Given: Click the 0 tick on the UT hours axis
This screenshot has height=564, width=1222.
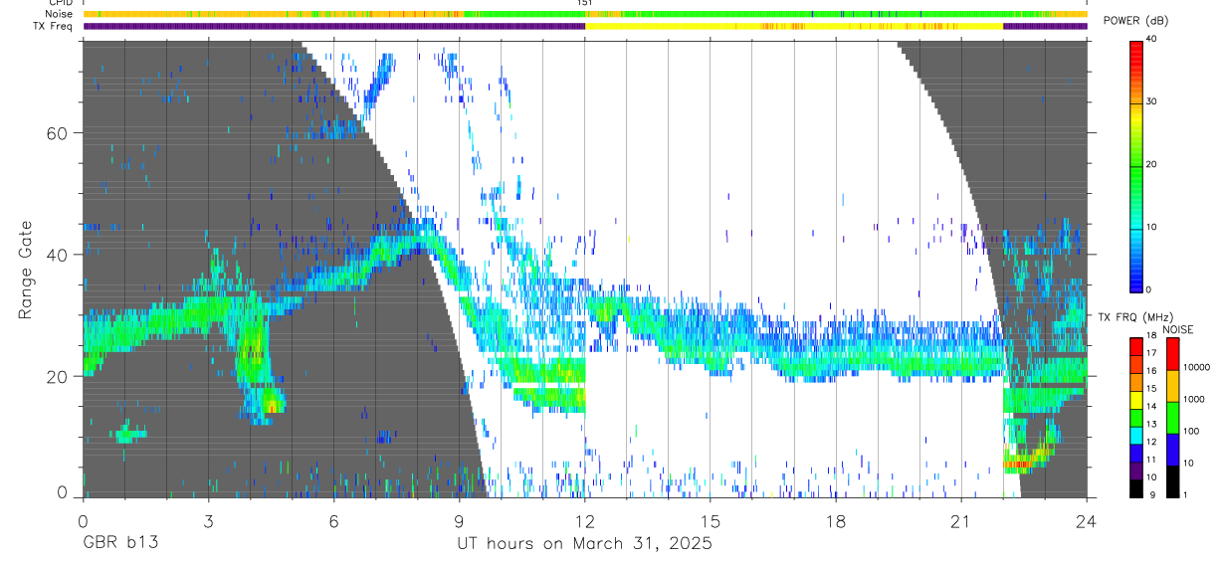Looking at the screenshot, I should point(83,521).
